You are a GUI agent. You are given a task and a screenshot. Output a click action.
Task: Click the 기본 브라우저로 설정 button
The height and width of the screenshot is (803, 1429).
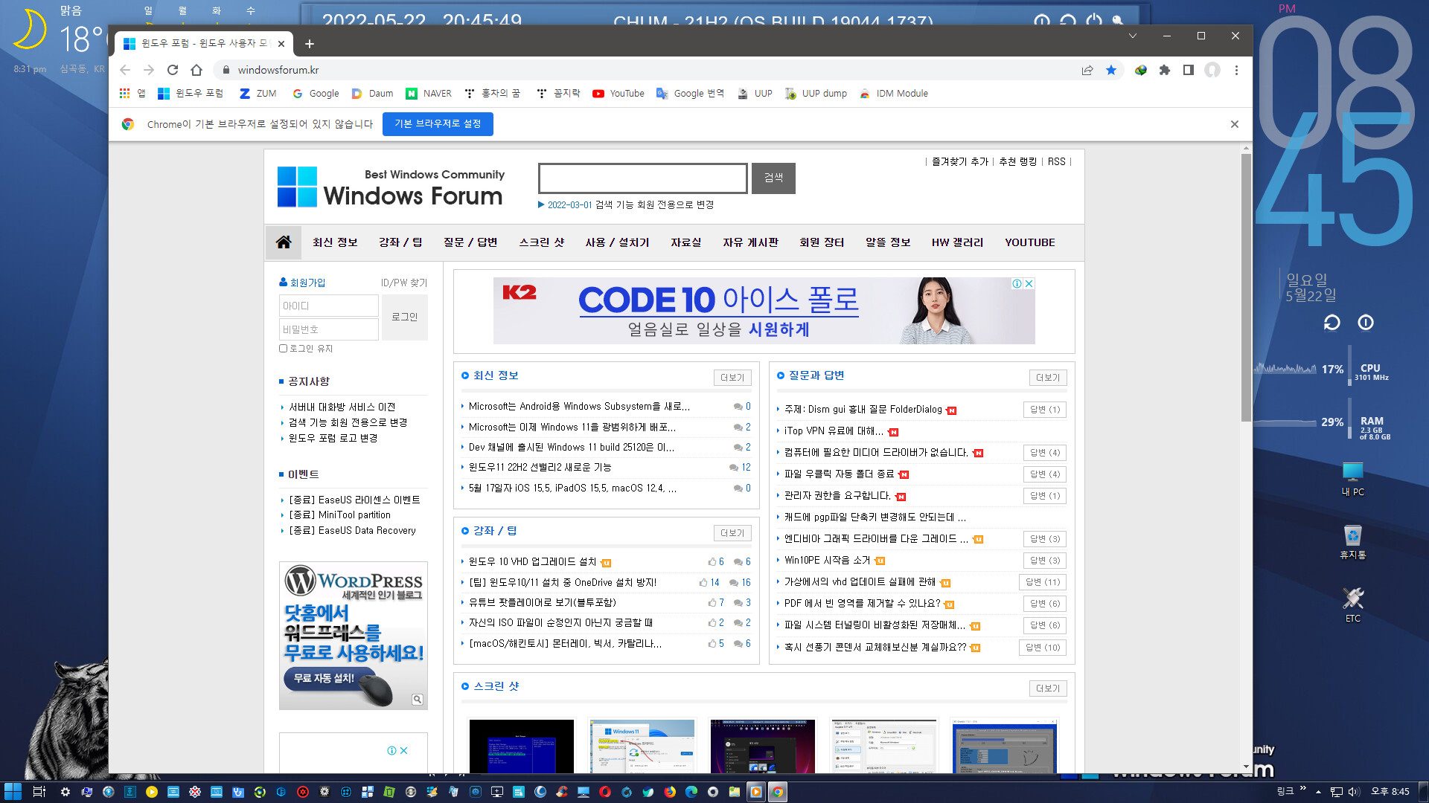coord(438,124)
